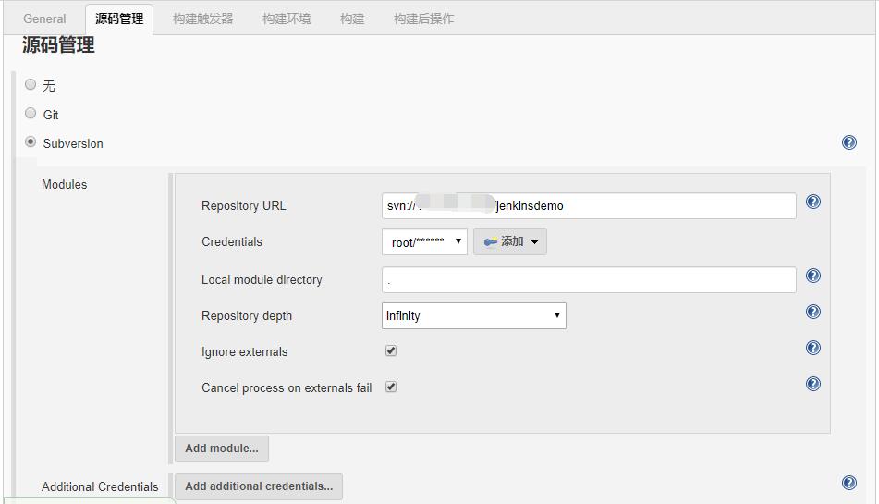
Task: Open help for Cancel process on externals fail
Action: [812, 384]
